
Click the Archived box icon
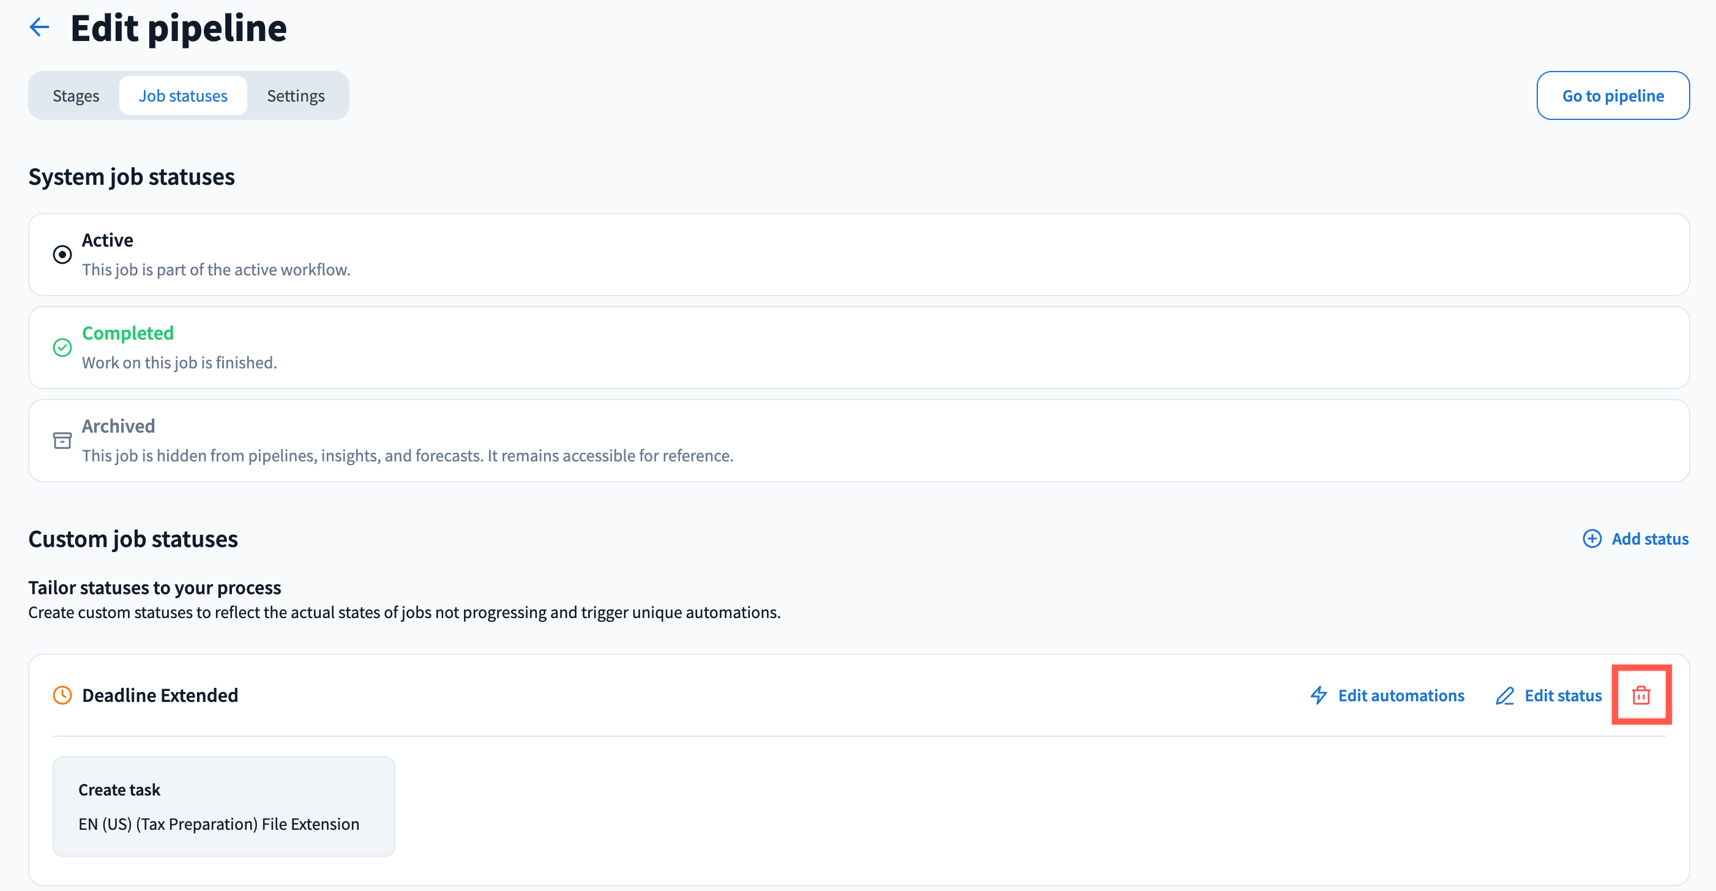click(x=62, y=440)
